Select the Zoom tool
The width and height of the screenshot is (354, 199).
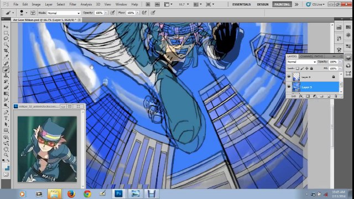click(6, 155)
